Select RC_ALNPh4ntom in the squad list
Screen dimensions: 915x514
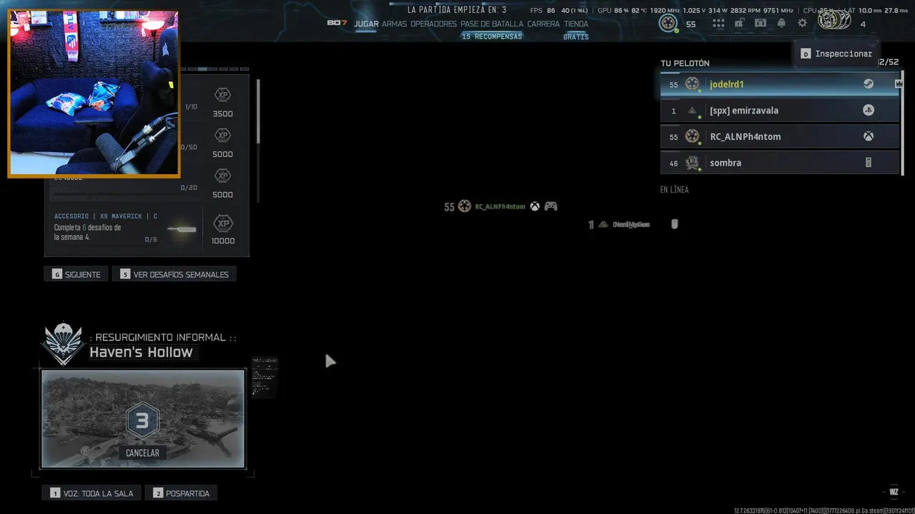click(x=779, y=136)
